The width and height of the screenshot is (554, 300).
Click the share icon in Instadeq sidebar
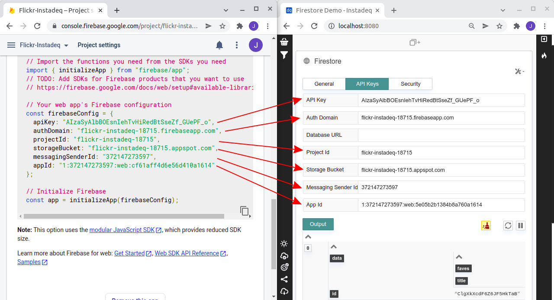click(x=284, y=279)
